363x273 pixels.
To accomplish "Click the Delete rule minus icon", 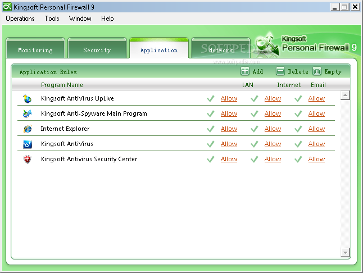I will [280, 71].
